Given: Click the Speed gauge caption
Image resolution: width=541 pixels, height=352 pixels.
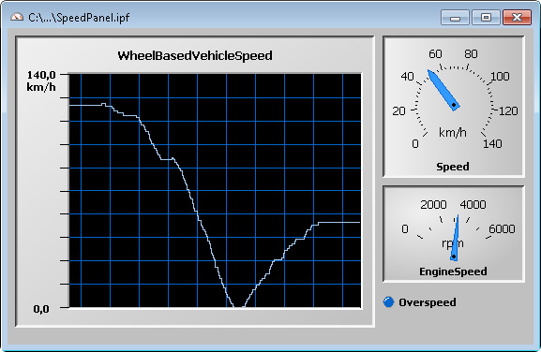Looking at the screenshot, I should 452,167.
